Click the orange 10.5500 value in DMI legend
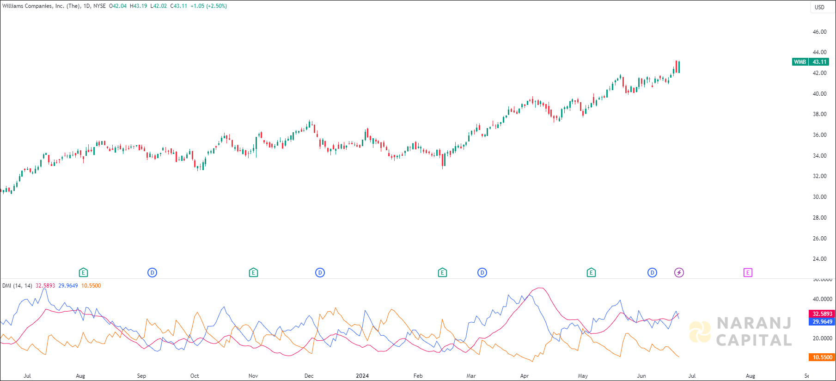The height and width of the screenshot is (381, 836). click(x=91, y=286)
